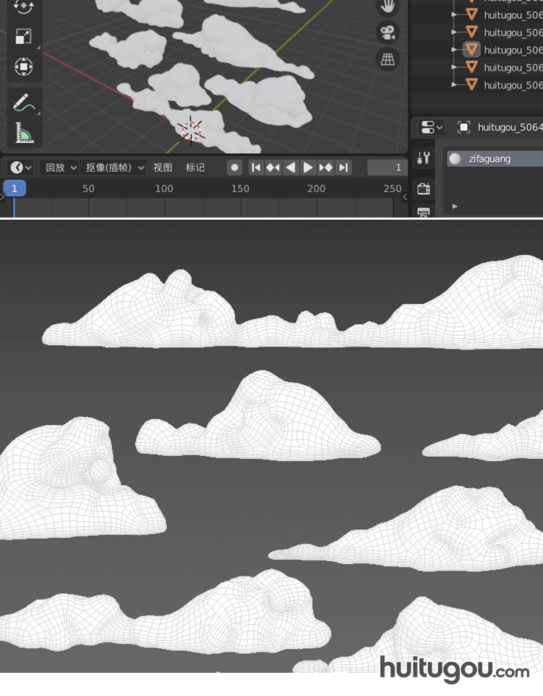Click the current frame number field
Screen dimensions: 543x696
[x=387, y=167]
